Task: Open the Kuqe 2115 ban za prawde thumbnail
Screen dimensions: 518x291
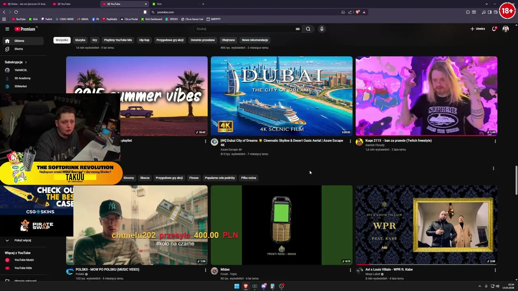Action: [427, 96]
